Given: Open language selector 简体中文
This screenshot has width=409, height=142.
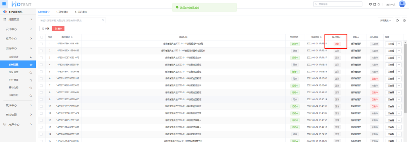Looking at the screenshot, I should pyautogui.click(x=391, y=4).
